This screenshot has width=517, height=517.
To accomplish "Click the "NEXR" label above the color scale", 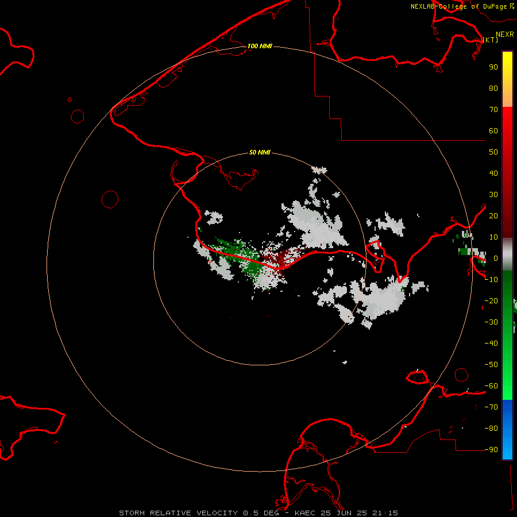I will [x=505, y=34].
